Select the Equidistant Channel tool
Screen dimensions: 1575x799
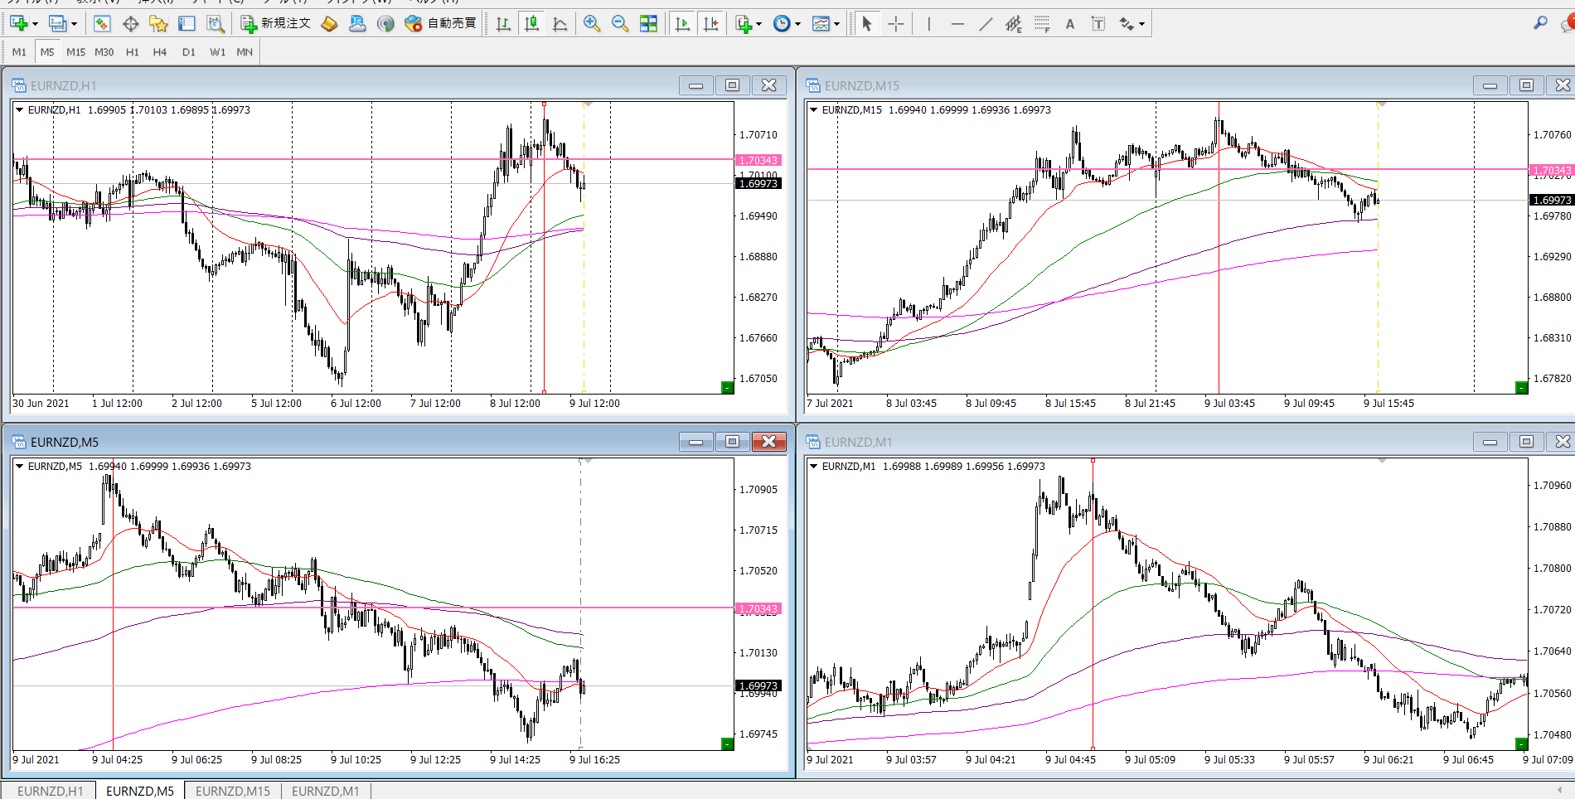(x=1014, y=23)
